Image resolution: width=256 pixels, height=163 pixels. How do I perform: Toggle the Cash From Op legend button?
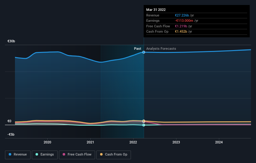tap(114, 155)
